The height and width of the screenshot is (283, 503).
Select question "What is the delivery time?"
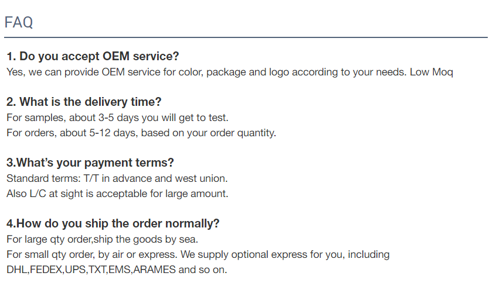84,102
